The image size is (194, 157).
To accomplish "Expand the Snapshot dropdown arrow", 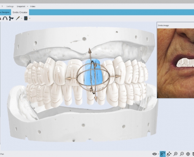I will click(x=27, y=6).
